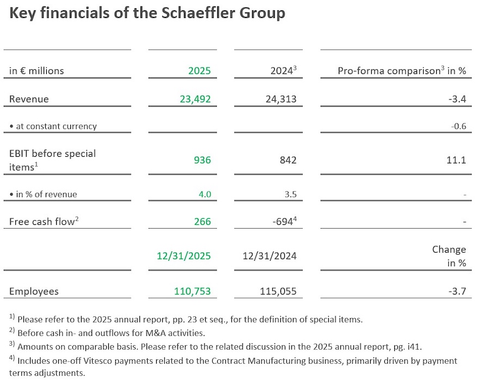
Task: Click the 2025 revenue value 23,492
Action: 195,99
